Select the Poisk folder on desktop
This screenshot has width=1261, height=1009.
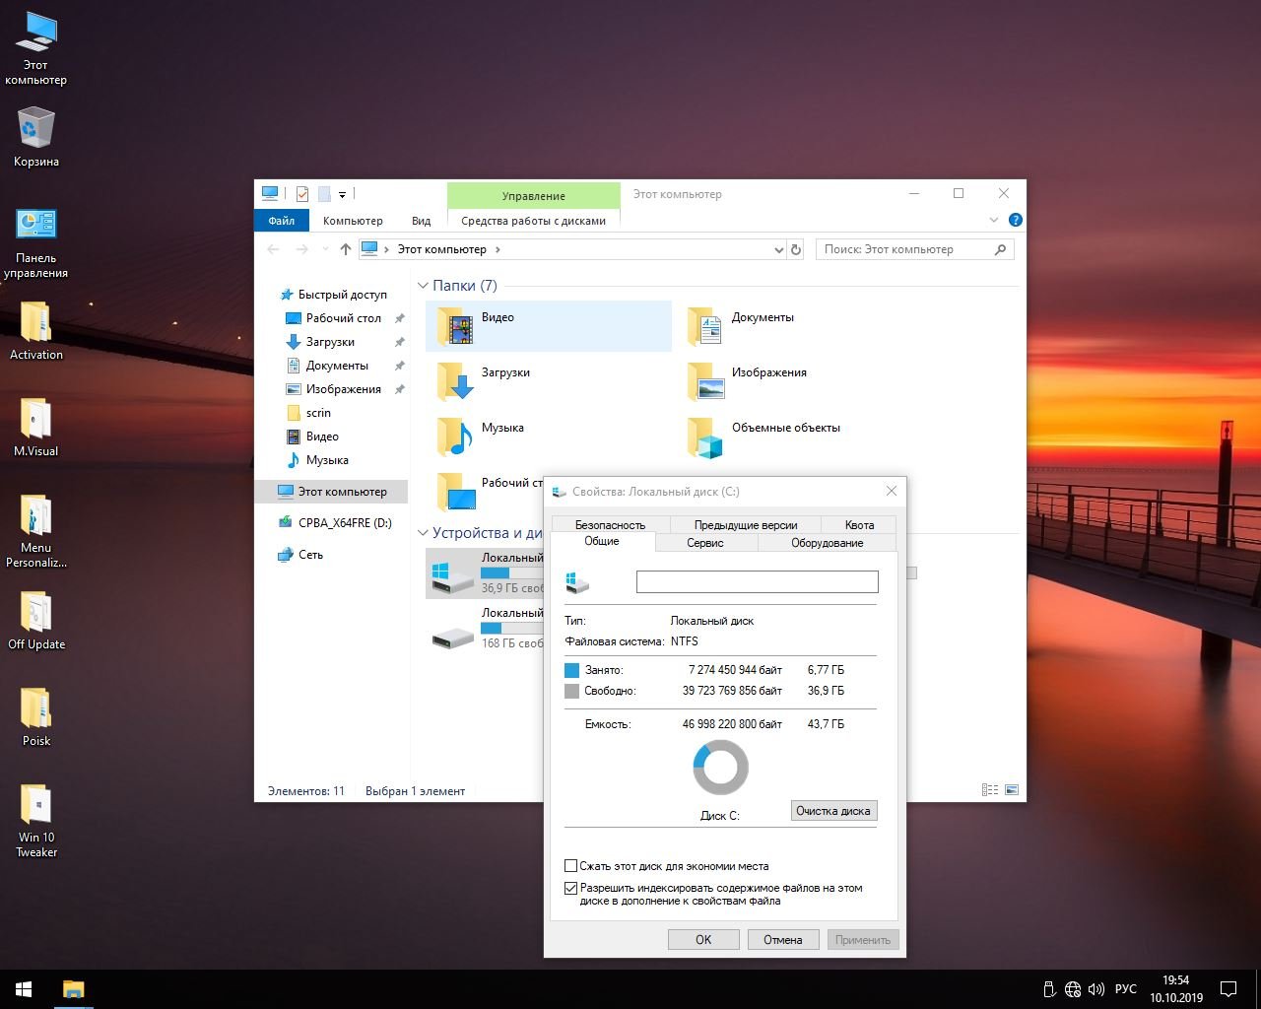point(35,716)
